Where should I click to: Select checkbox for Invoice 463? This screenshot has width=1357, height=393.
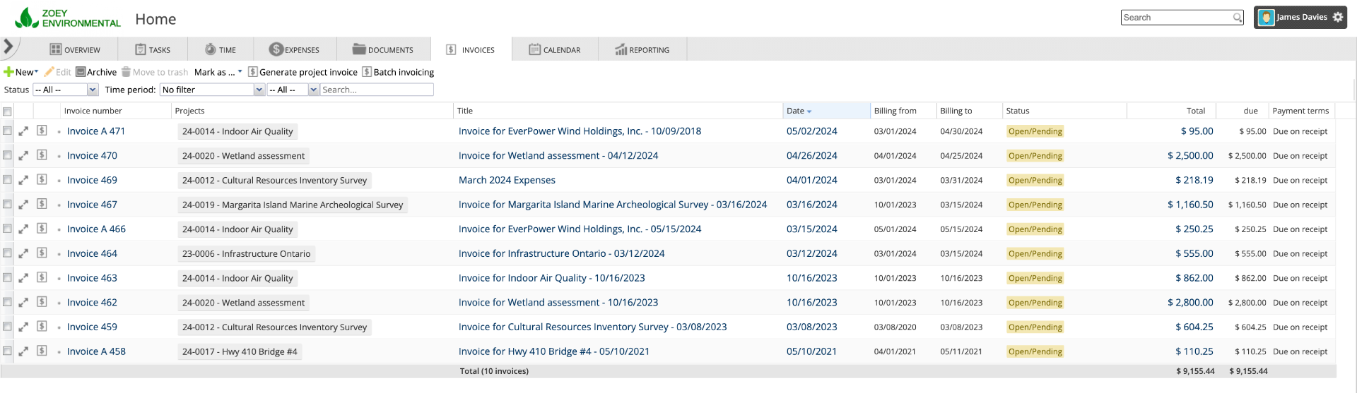point(7,277)
